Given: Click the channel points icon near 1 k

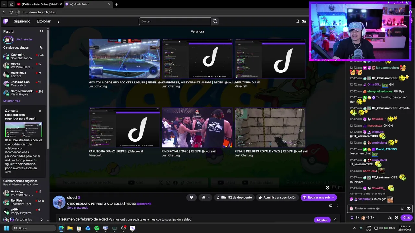Looking at the screenshot, I should coord(352,218).
